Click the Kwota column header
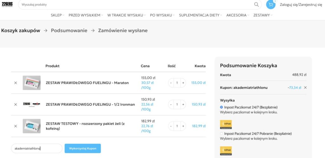The width and height of the screenshot is (325, 158). click(200, 66)
